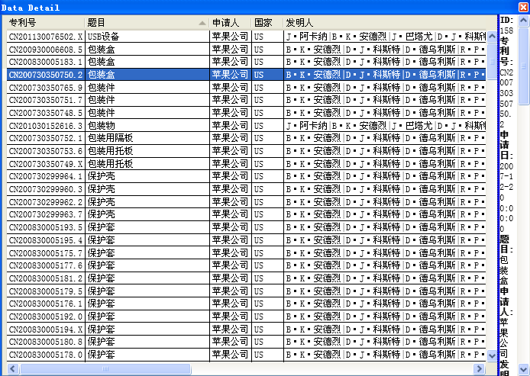Select row CN201030152616.3
Image resolution: width=530 pixels, height=376 pixels.
(x=246, y=125)
